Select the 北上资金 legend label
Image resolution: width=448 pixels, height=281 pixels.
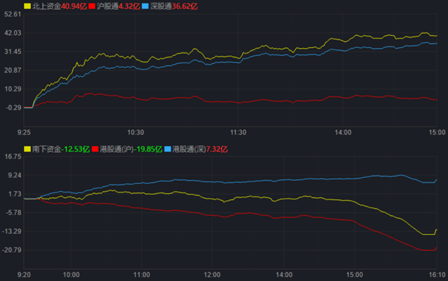point(46,6)
